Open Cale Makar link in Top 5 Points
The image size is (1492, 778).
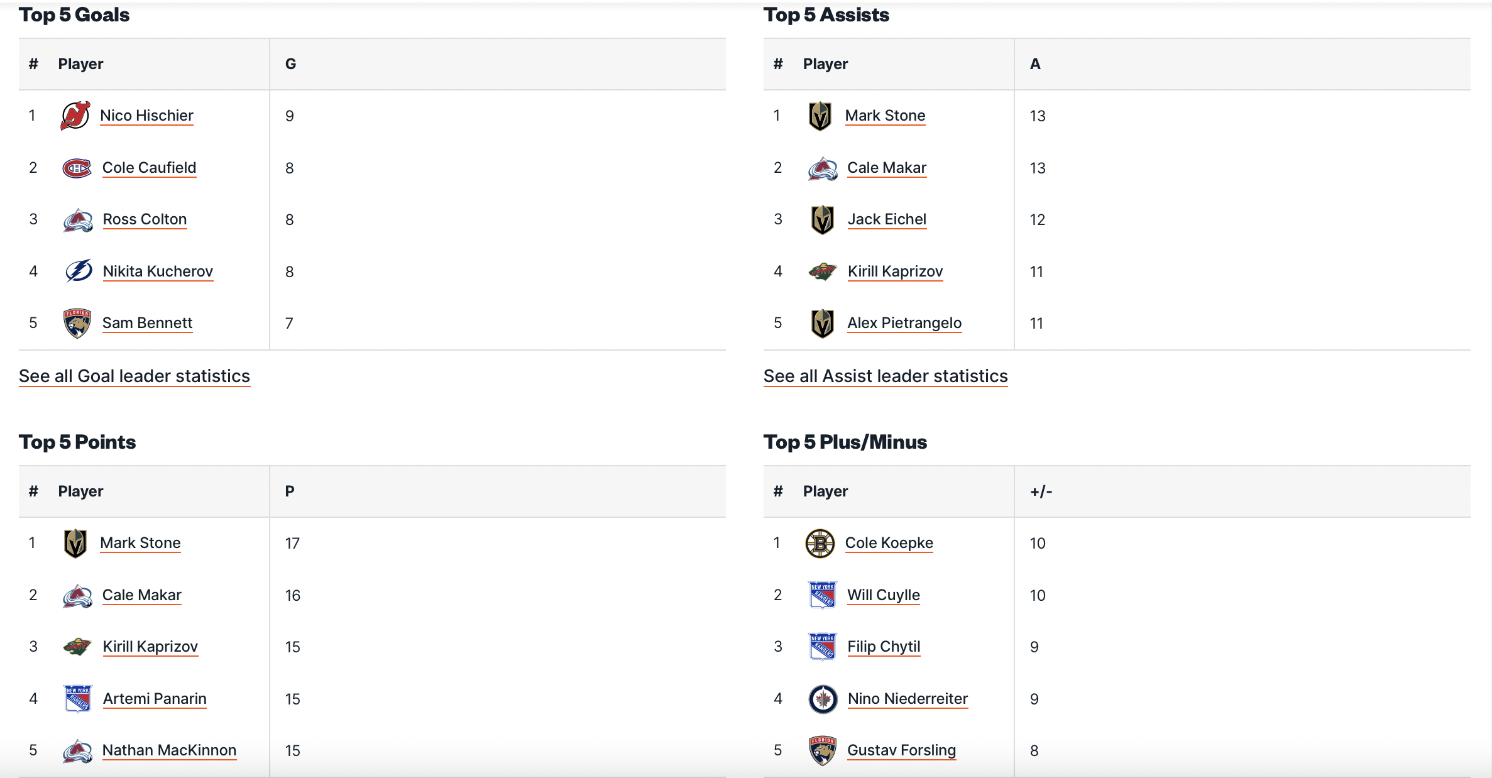142,595
